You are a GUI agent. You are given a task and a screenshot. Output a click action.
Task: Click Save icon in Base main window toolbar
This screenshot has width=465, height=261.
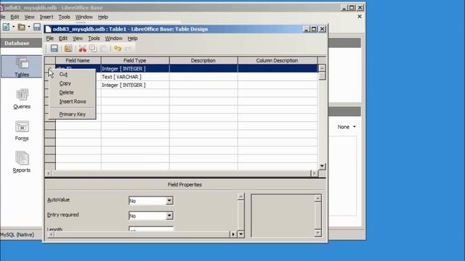pyautogui.click(x=37, y=27)
